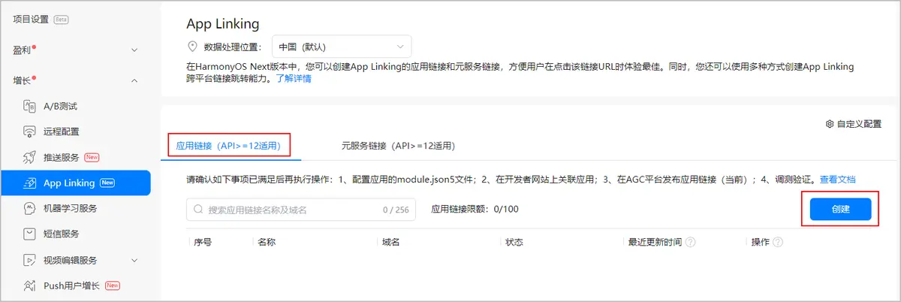Click the 视频编辑服务 icon
Image resolution: width=901 pixels, height=302 pixels.
click(30, 260)
